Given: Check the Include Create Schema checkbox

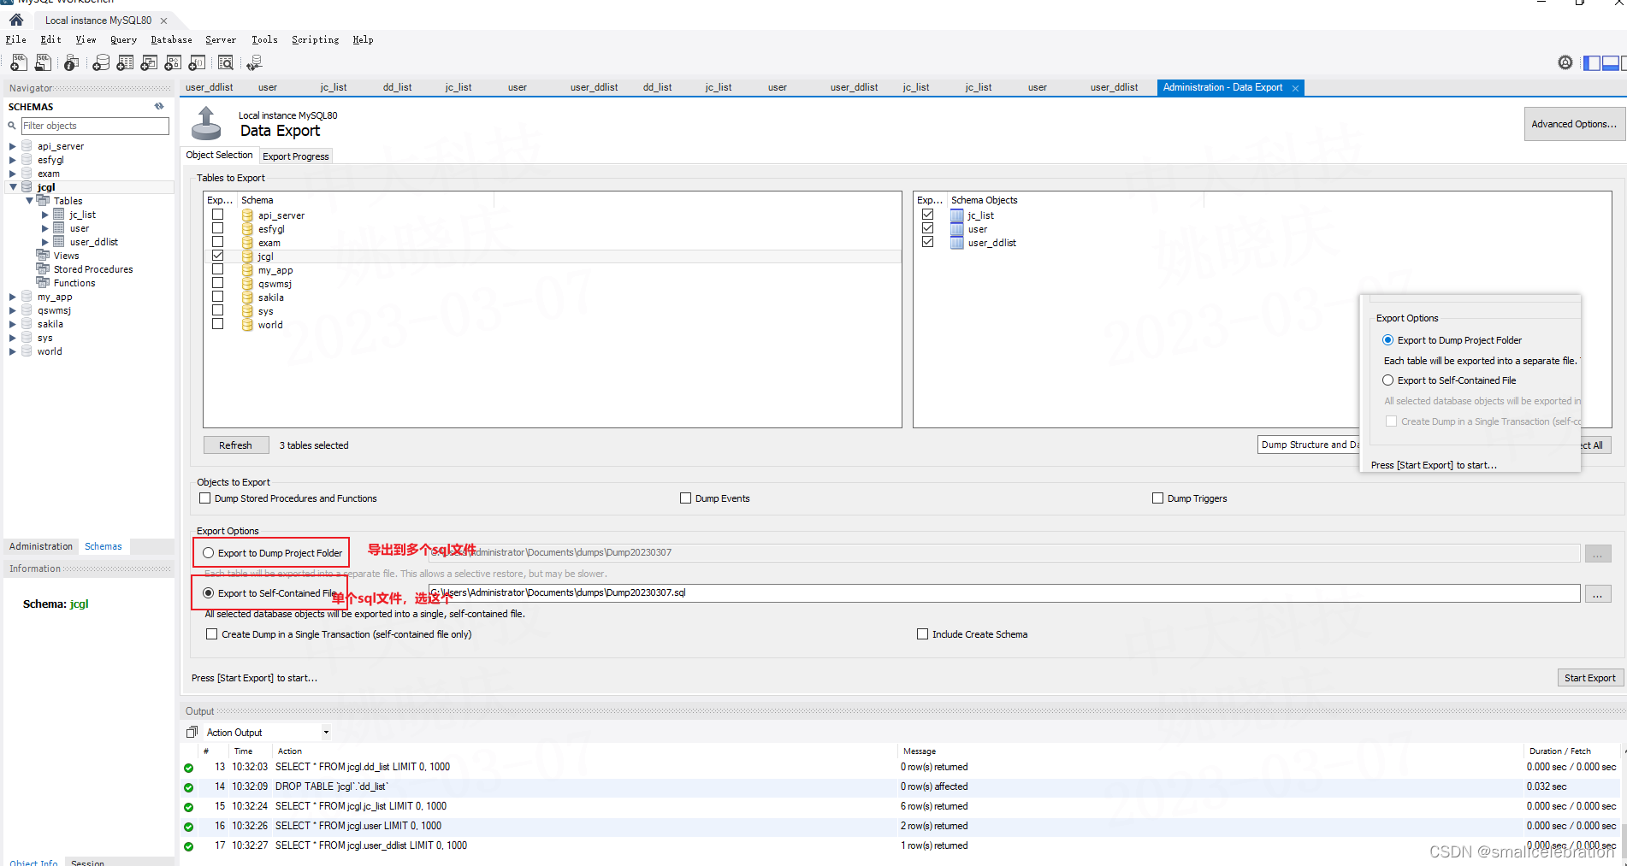Looking at the screenshot, I should click(922, 633).
